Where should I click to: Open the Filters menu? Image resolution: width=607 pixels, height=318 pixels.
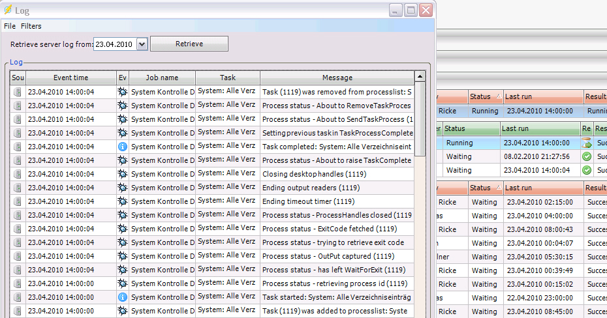coord(31,26)
